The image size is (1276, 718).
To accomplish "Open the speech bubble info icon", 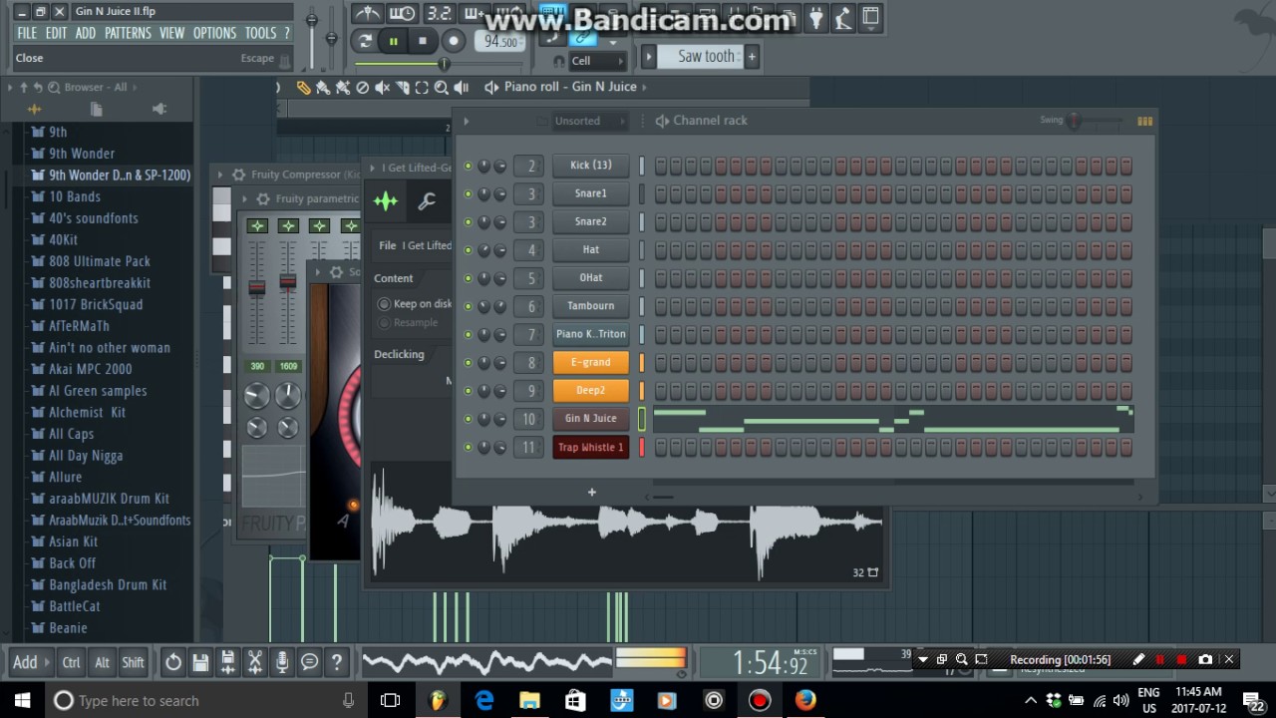I will pyautogui.click(x=309, y=662).
